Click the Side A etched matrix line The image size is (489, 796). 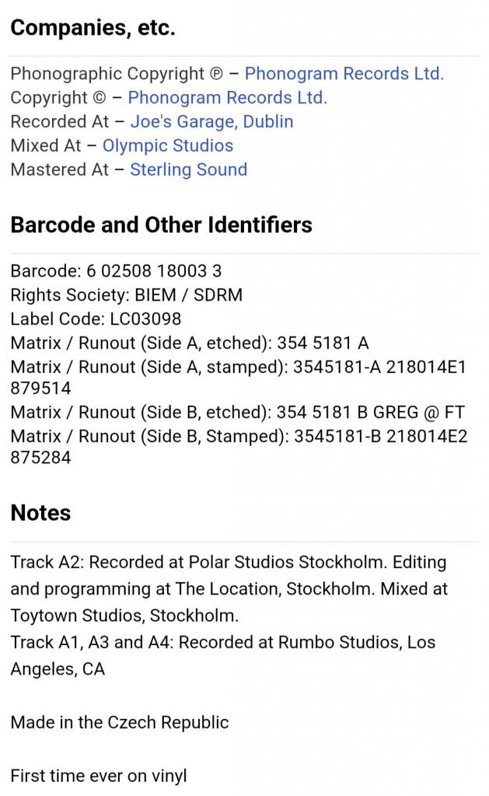pyautogui.click(x=189, y=343)
